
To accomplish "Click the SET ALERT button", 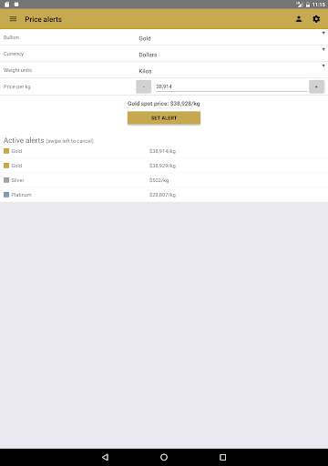I will point(164,117).
